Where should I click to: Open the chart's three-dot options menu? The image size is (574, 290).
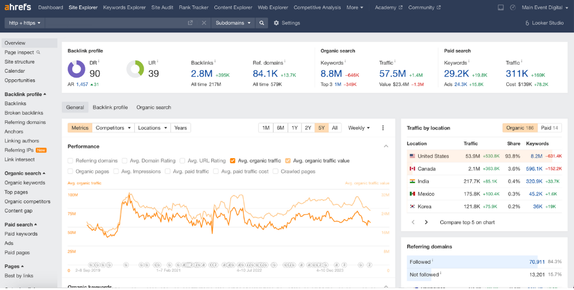click(383, 128)
